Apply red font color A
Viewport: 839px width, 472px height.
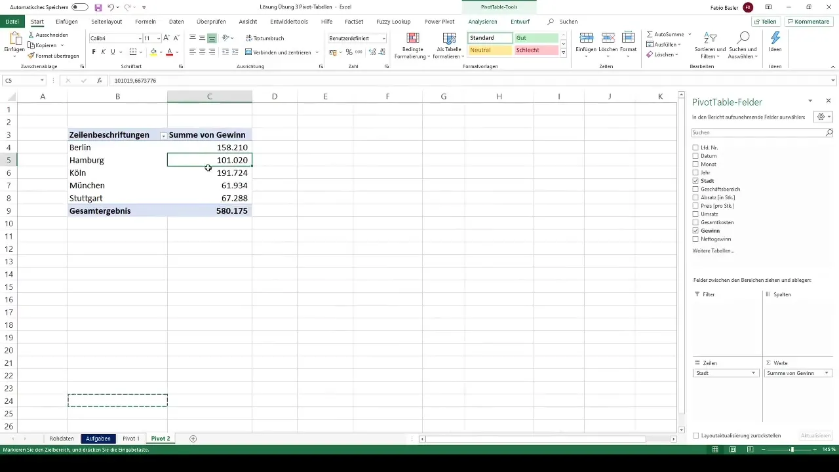(x=169, y=52)
